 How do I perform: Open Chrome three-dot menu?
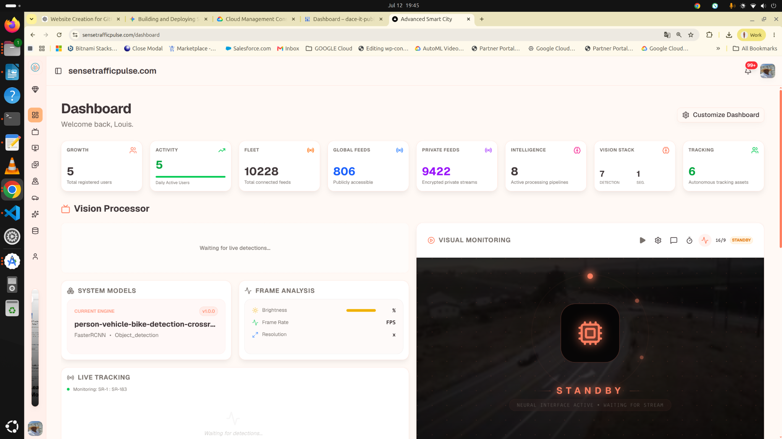click(x=774, y=35)
